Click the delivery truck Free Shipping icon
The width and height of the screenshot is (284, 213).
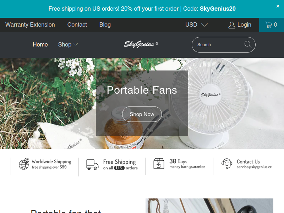click(92, 164)
